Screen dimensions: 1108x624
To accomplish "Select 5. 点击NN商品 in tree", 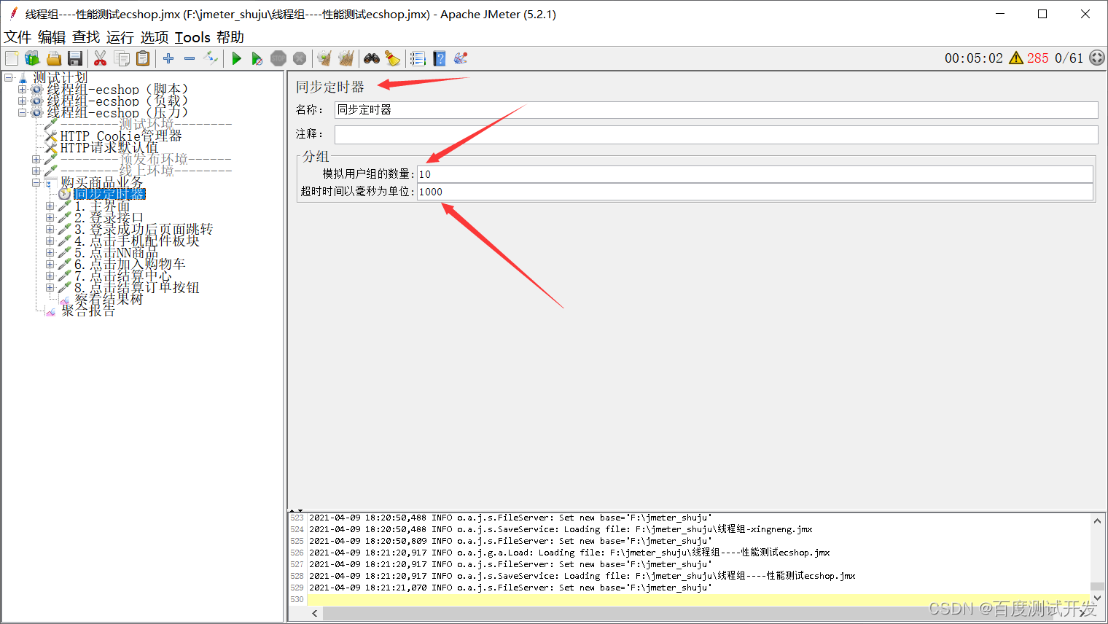I will pyautogui.click(x=116, y=253).
